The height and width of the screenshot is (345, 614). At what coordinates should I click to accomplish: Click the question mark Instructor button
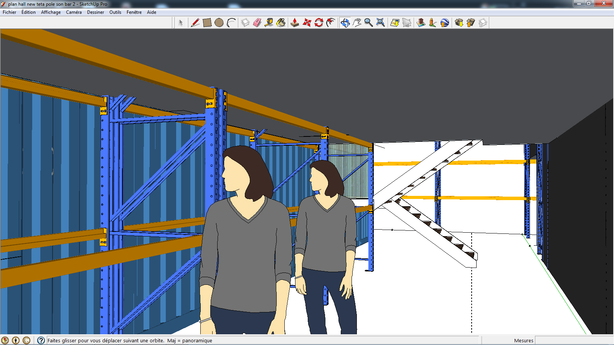point(41,340)
